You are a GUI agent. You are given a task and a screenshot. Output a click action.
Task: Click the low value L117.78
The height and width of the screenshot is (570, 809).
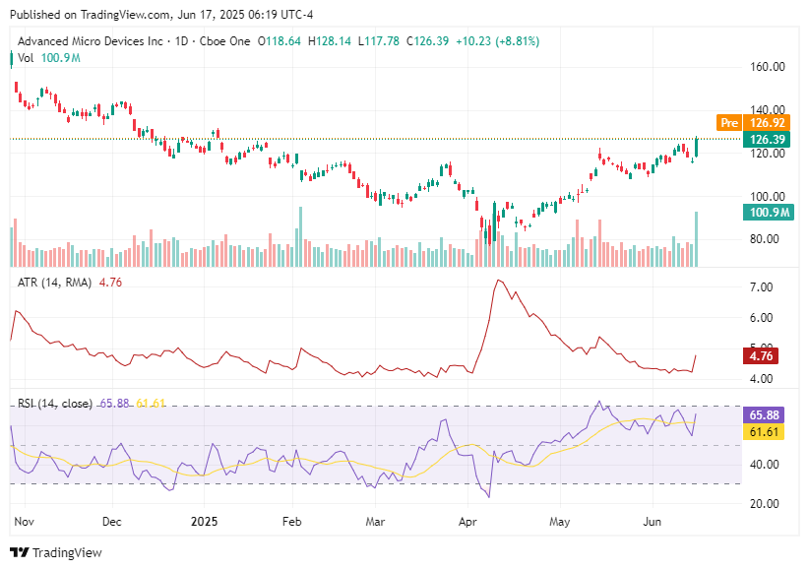[x=379, y=41]
